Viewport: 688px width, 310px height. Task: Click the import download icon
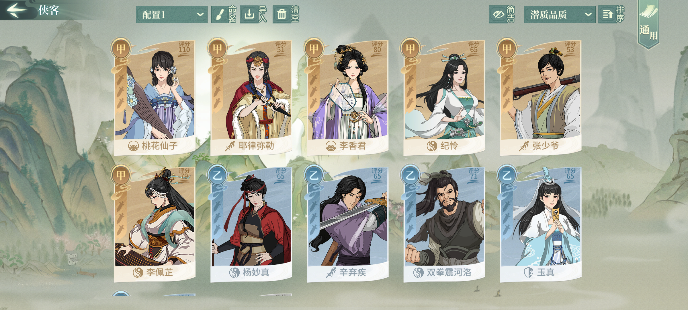point(249,14)
